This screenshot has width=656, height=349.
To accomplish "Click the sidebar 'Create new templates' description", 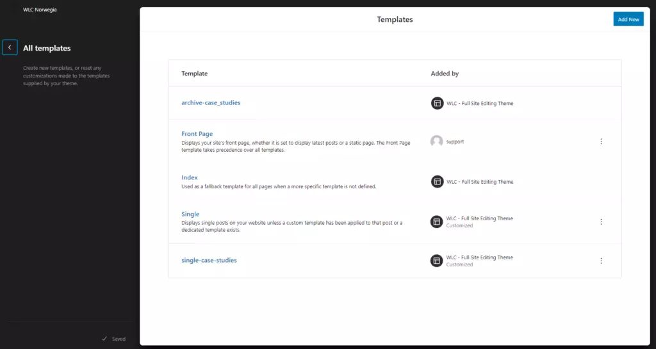I will coord(66,76).
